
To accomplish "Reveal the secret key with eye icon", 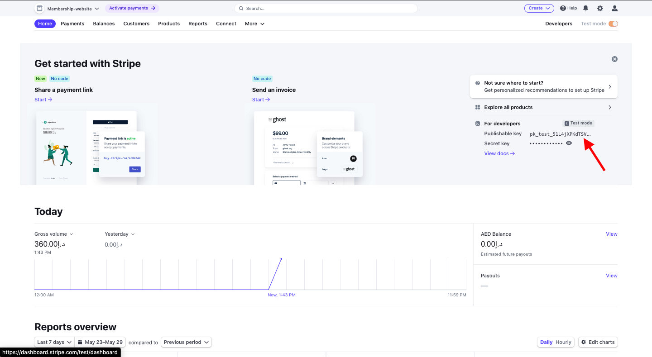I will 569,143.
